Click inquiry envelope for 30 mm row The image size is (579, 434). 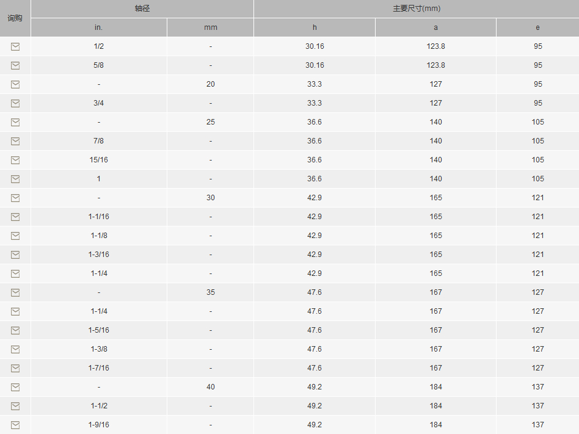(x=15, y=198)
